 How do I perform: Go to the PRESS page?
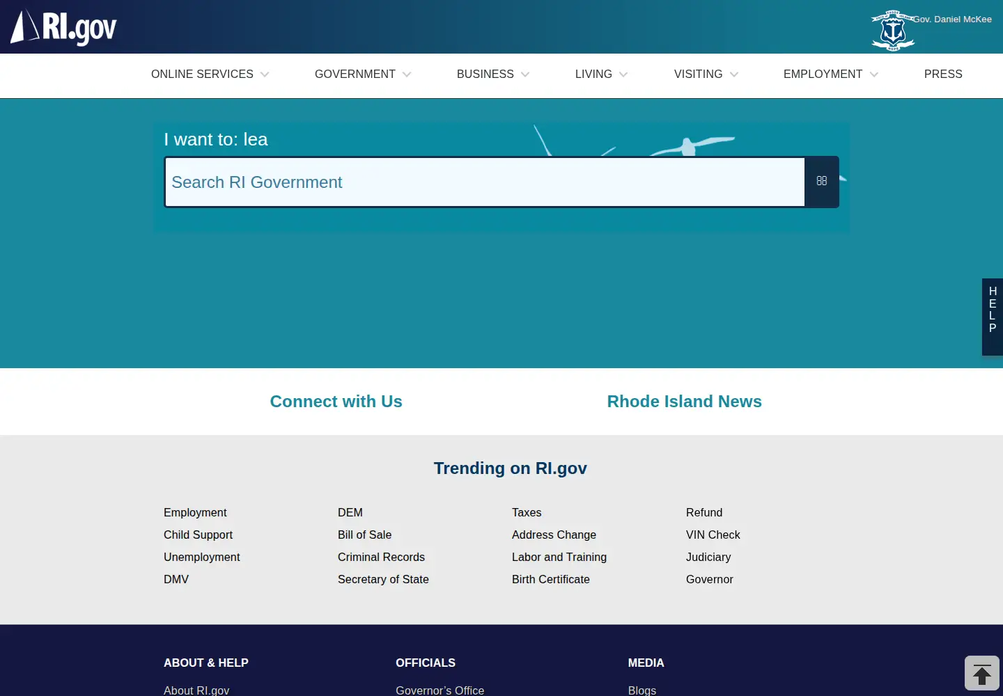click(x=943, y=74)
